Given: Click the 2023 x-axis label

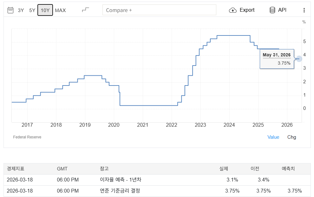Looking at the screenshot, I should tap(200, 125).
